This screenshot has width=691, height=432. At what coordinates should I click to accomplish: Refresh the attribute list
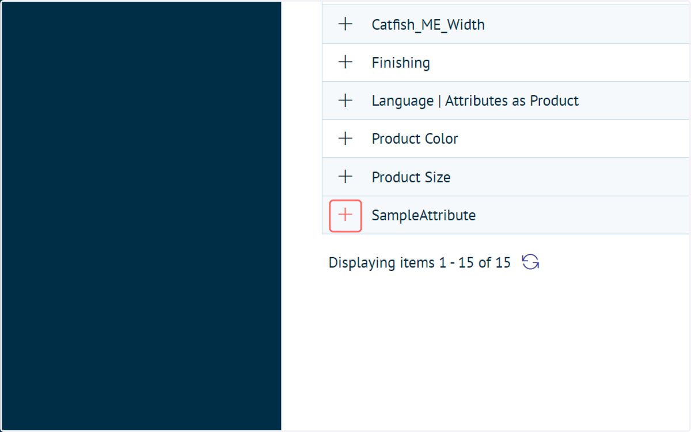click(530, 262)
